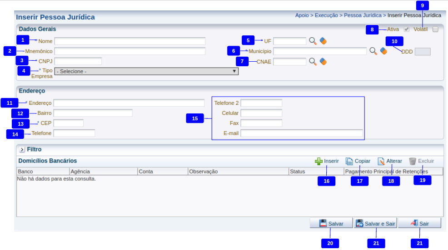Clear the CNAE field with eraser icon
Viewport: 448px width, 250px height.
click(323, 61)
